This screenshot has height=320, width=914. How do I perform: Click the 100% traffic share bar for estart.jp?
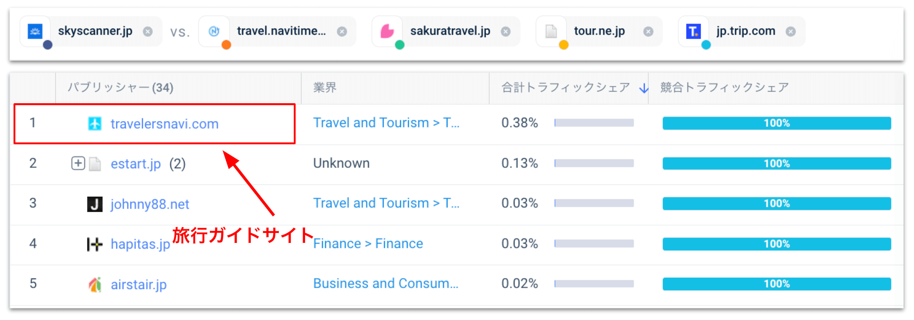pos(777,163)
